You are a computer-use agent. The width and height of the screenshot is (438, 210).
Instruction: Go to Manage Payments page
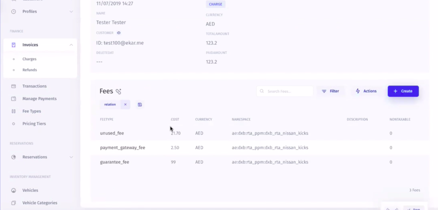(40, 99)
